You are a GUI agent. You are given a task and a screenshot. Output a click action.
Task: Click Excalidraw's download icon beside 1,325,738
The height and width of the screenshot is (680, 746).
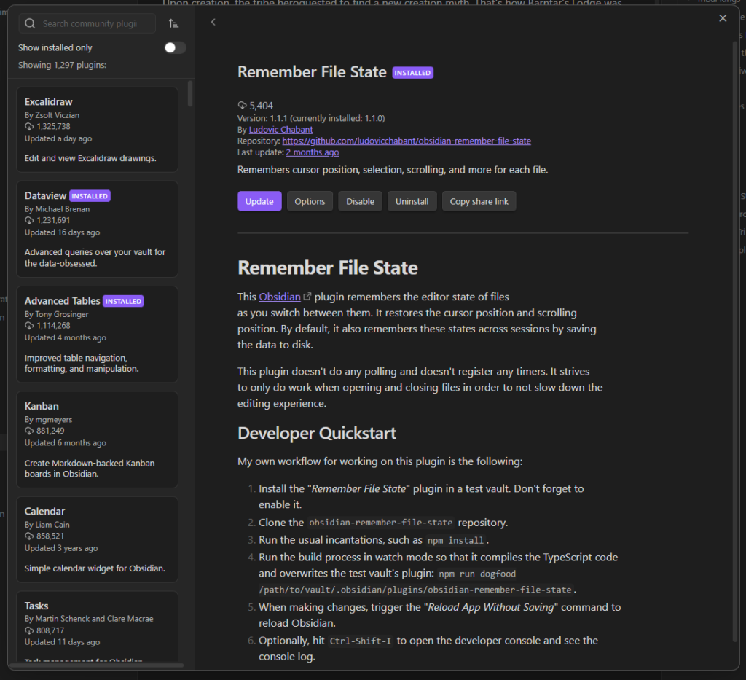click(29, 127)
